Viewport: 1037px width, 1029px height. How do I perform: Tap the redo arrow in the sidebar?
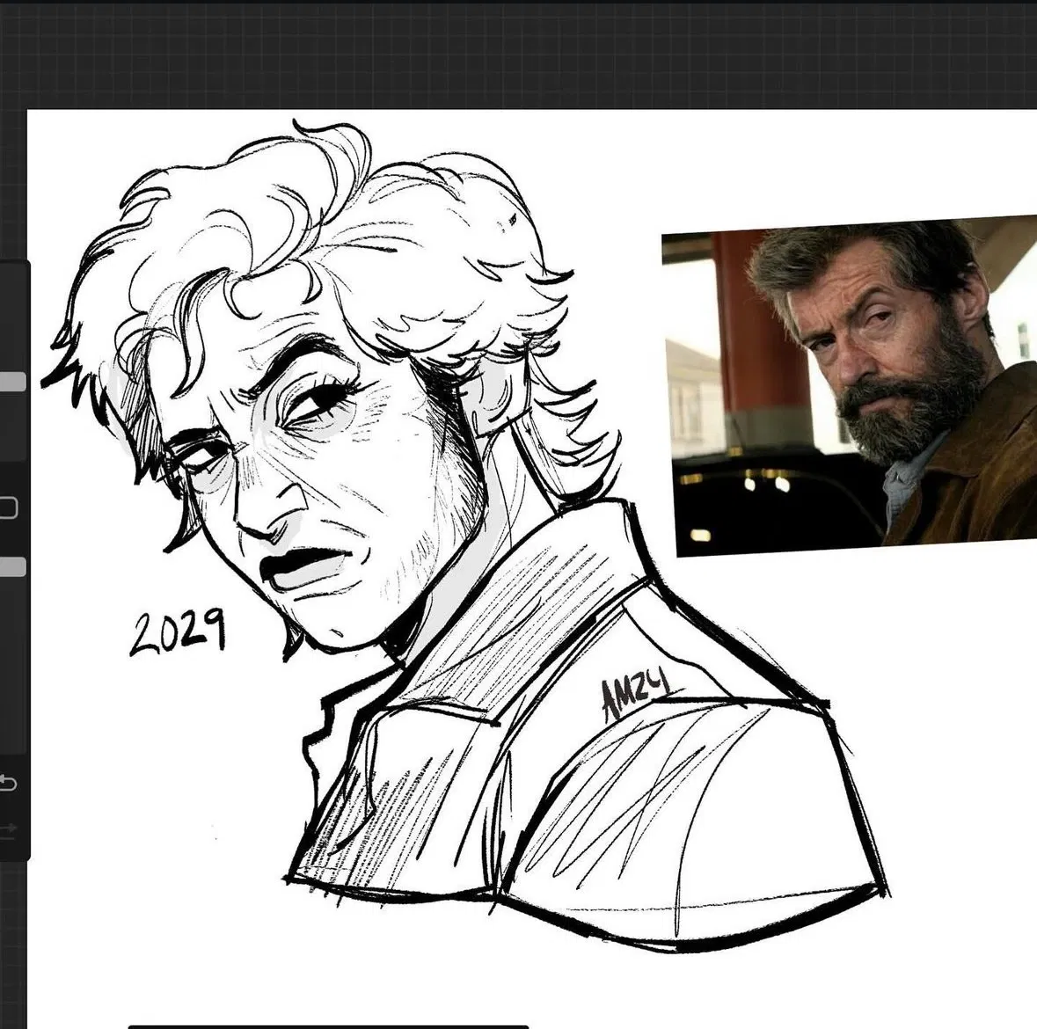(8, 828)
